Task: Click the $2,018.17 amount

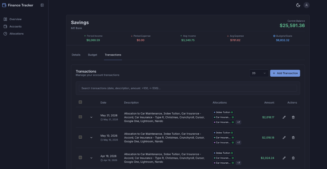Action: click(268, 117)
